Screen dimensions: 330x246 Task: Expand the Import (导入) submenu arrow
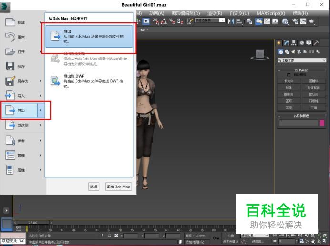point(40,96)
